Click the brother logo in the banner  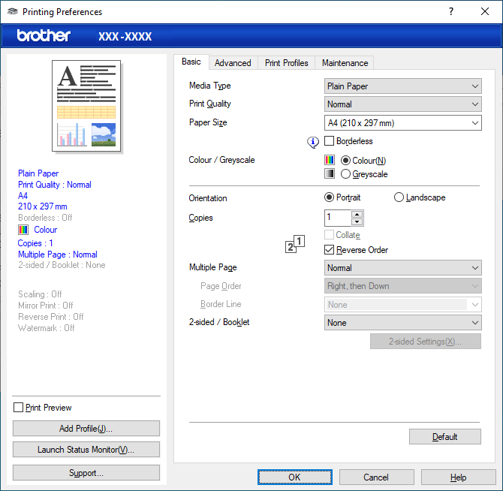[44, 35]
